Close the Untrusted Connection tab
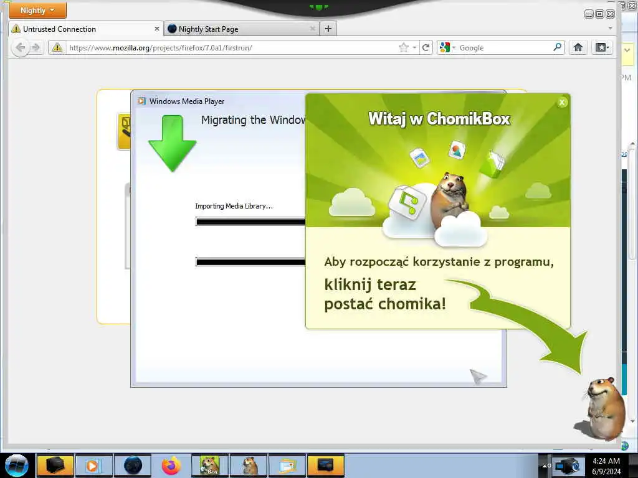Screen dimensions: 638x478 156,29
